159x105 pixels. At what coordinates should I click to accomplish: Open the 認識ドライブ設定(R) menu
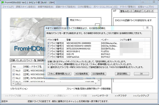66,7
